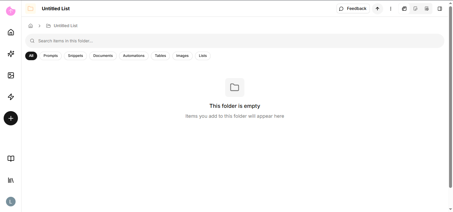Click the orange folder icon beside title
The image size is (453, 212).
(31, 9)
